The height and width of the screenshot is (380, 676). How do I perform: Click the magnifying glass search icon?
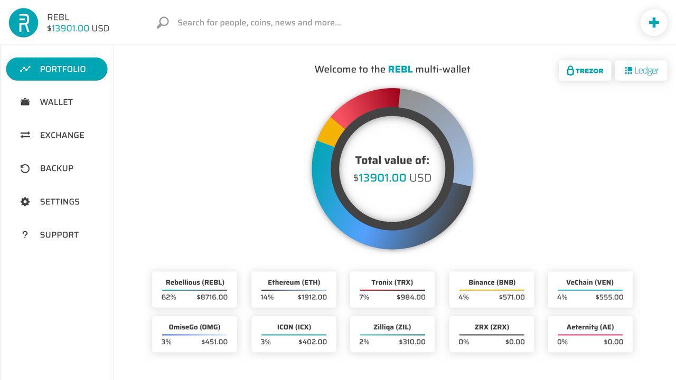coord(163,23)
